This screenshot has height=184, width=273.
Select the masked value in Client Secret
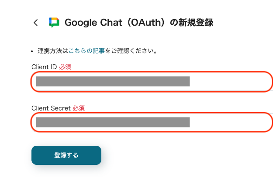coord(113,122)
